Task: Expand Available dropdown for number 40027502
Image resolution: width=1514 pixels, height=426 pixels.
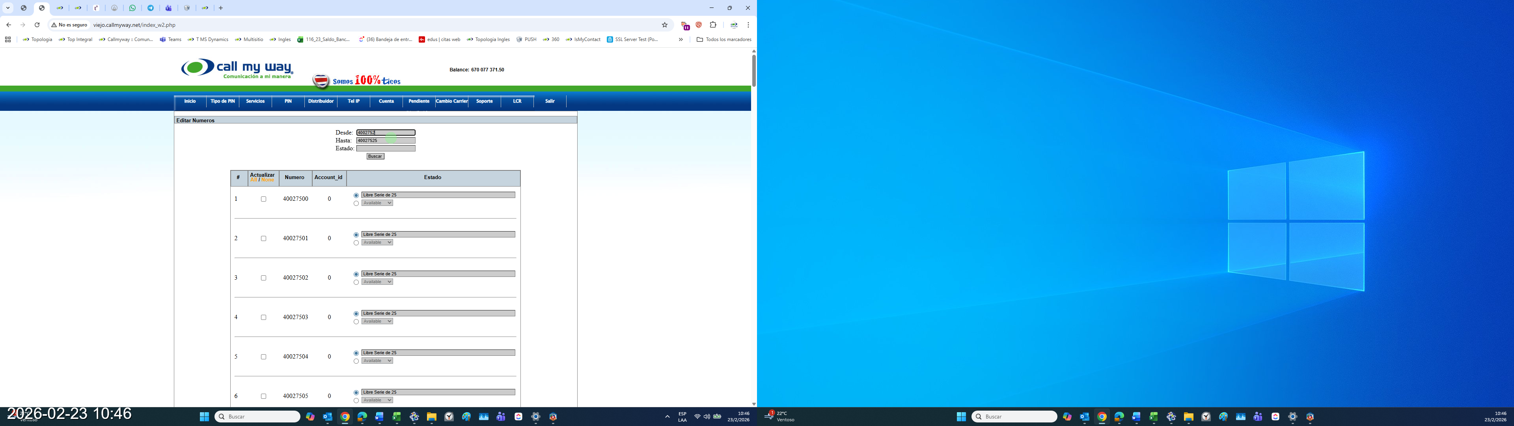Action: (377, 282)
